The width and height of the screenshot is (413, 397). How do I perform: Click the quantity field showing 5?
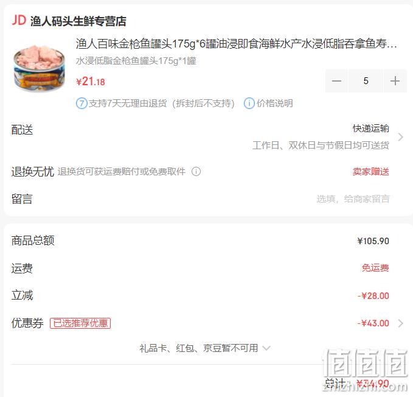click(366, 81)
